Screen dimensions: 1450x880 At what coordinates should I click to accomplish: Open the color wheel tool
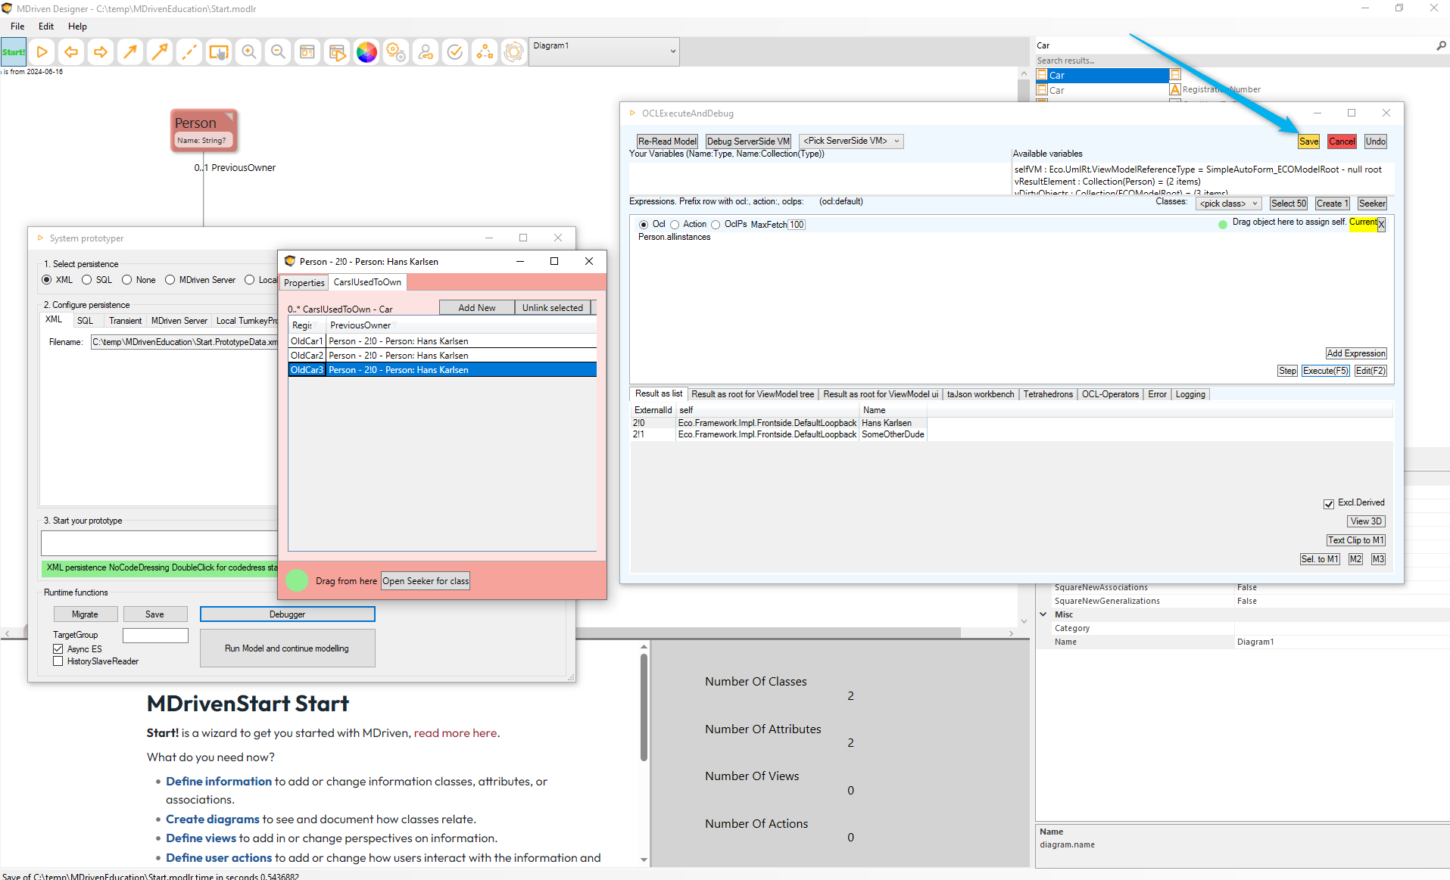366,52
